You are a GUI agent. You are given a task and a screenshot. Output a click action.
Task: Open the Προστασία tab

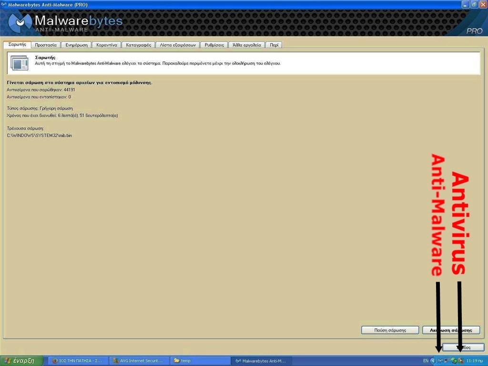pyautogui.click(x=46, y=45)
